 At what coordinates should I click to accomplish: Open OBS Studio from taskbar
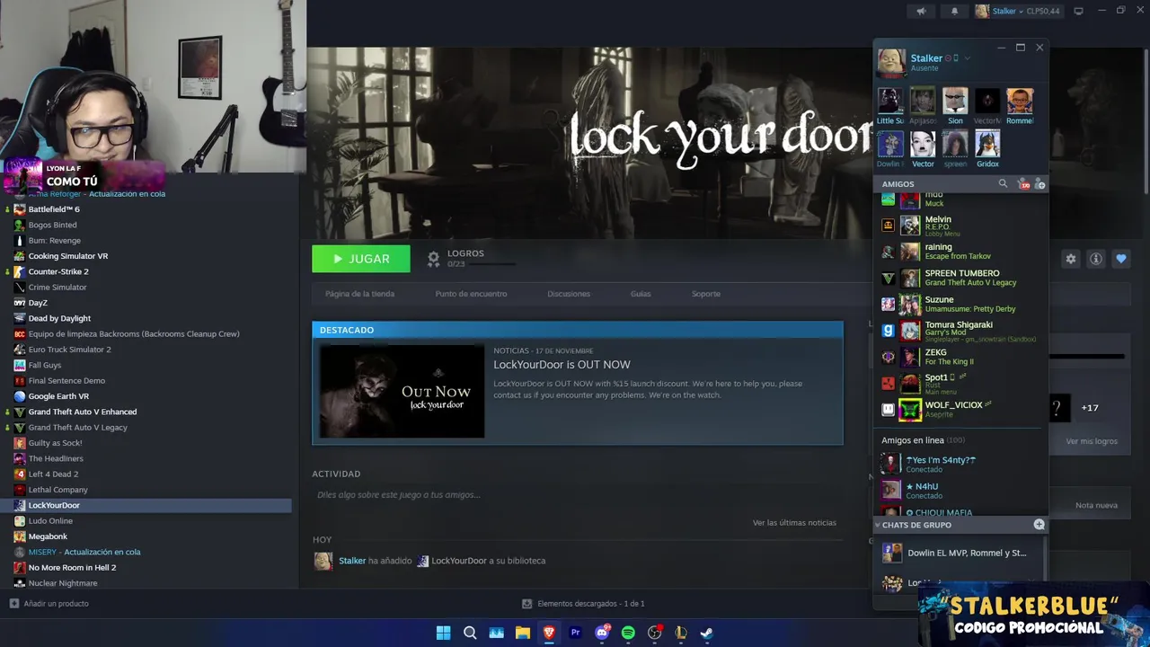[655, 633]
